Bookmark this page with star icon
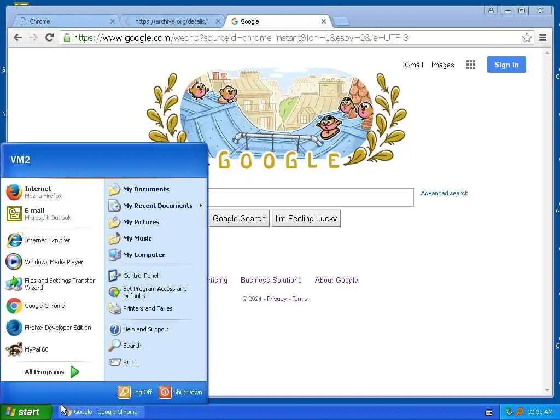The width and height of the screenshot is (560, 420). click(x=527, y=38)
